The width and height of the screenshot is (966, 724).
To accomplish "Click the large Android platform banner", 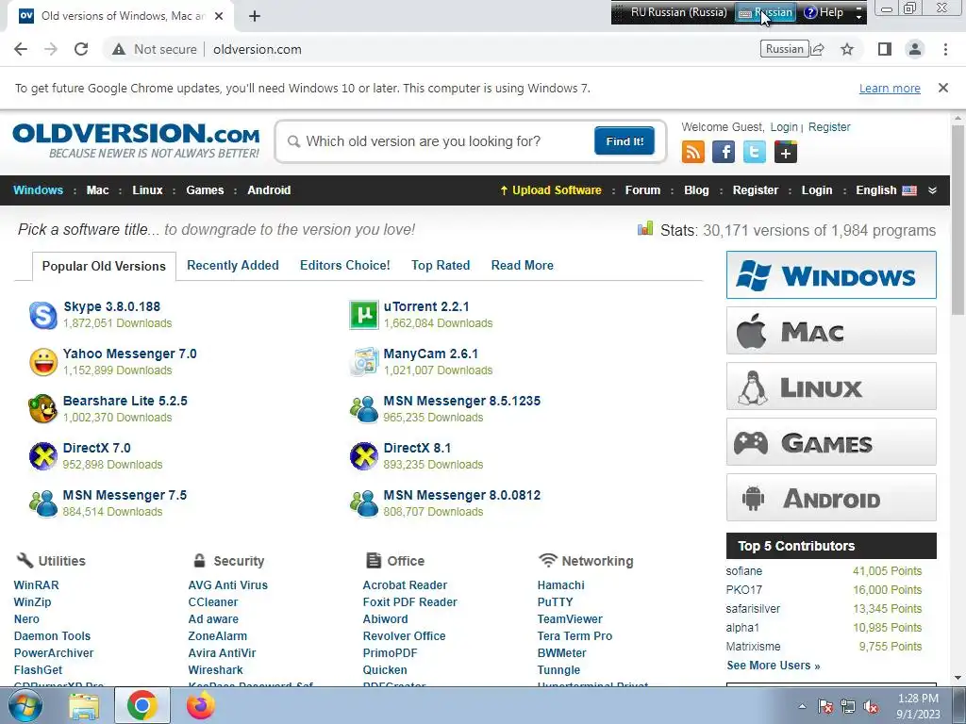I will [831, 498].
